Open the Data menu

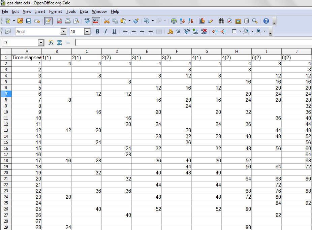pyautogui.click(x=84, y=11)
